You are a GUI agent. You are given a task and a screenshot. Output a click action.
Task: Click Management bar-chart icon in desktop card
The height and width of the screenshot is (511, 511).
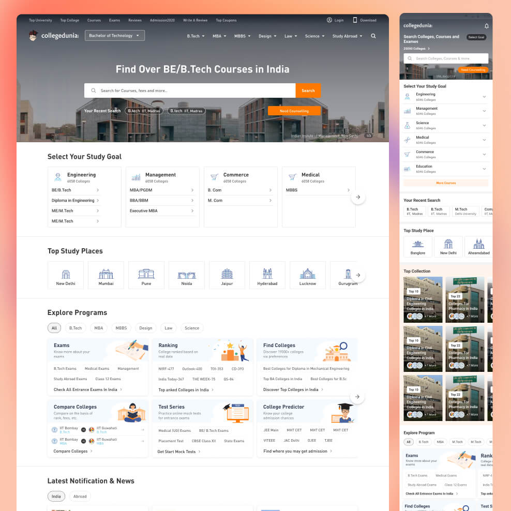click(136, 177)
